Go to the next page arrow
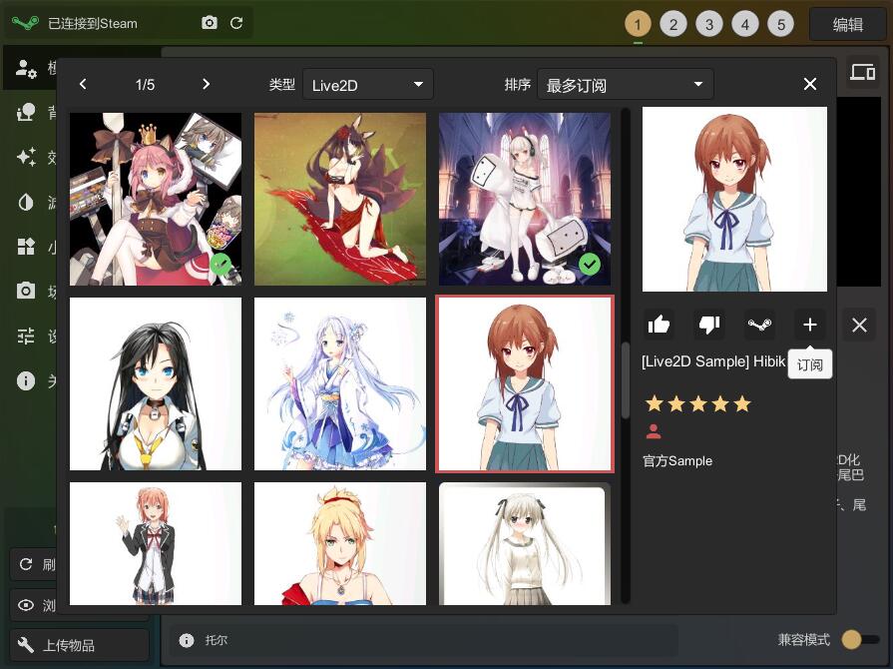The height and width of the screenshot is (669, 893). (x=206, y=85)
